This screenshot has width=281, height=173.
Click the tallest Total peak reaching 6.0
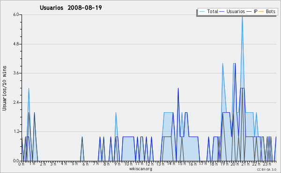(242, 17)
